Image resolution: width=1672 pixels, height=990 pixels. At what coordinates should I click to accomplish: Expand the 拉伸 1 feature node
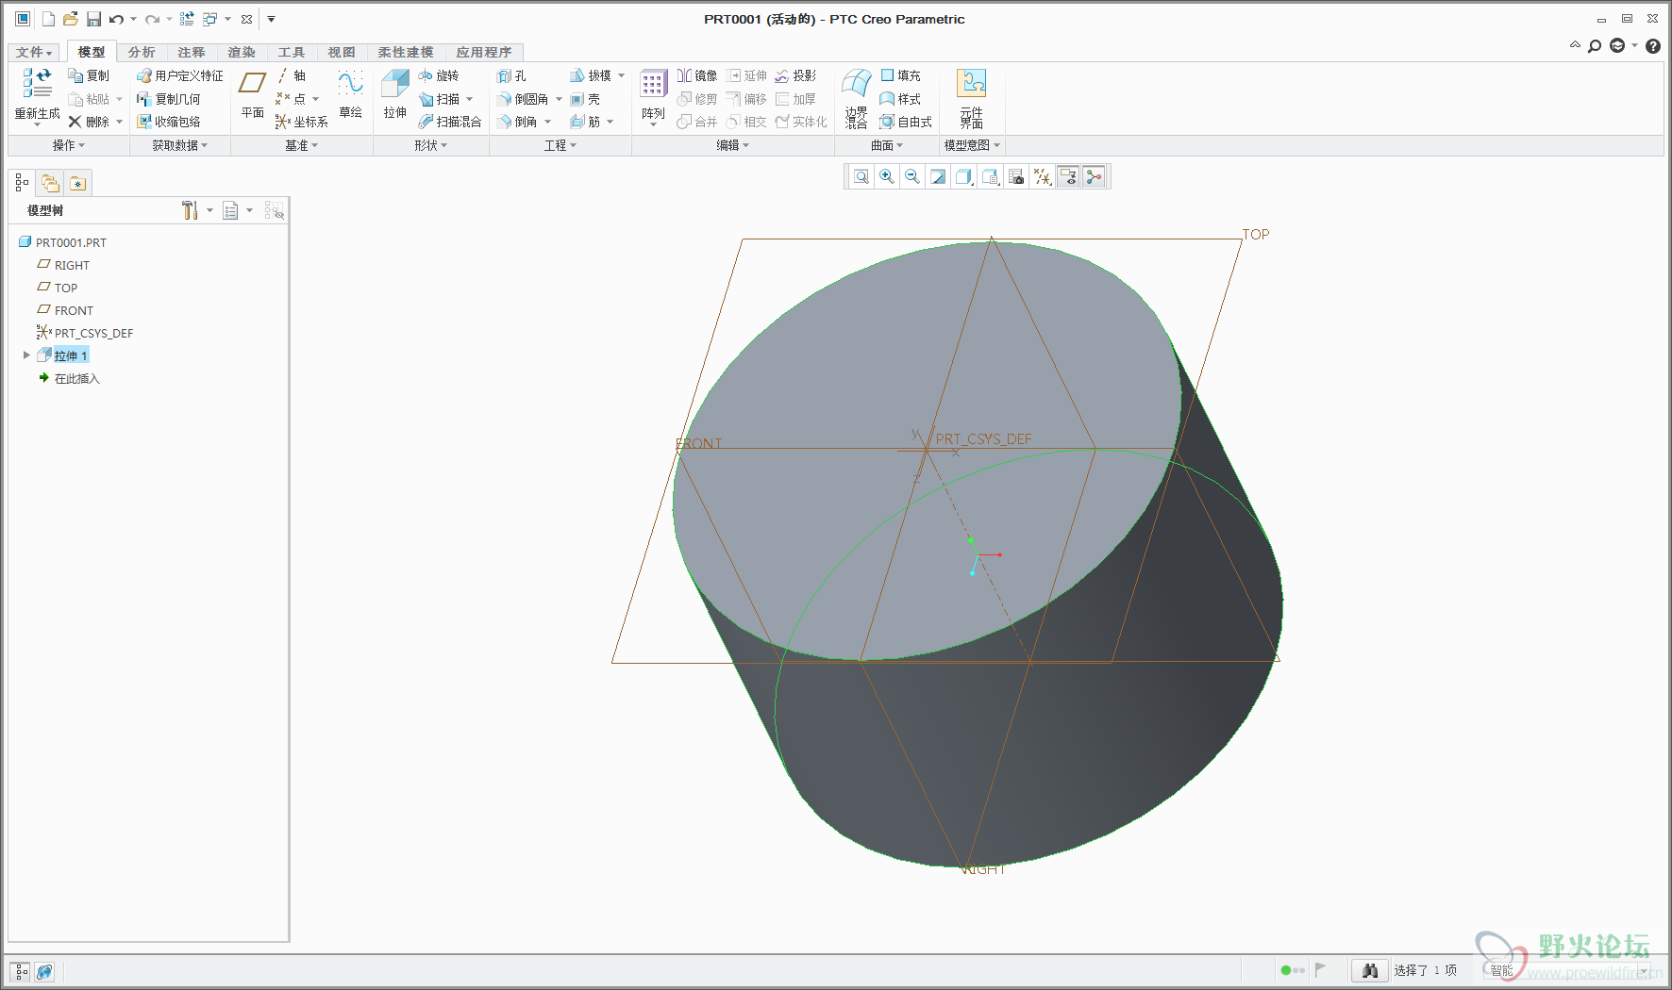click(x=26, y=355)
